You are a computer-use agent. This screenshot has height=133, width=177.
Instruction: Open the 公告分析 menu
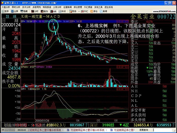click(x=57, y=7)
